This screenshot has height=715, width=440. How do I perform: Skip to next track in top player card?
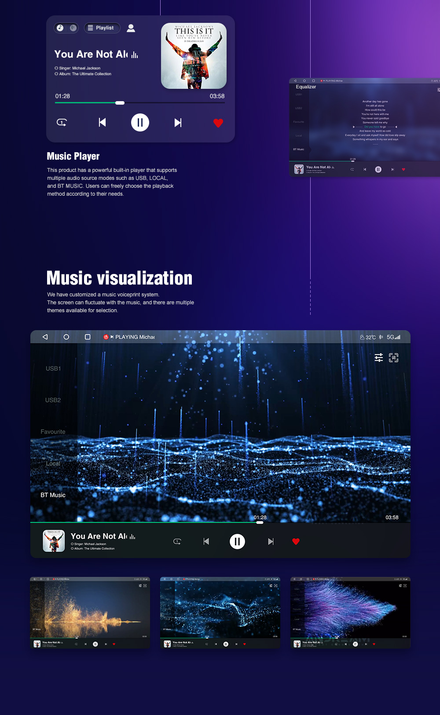[x=178, y=123]
